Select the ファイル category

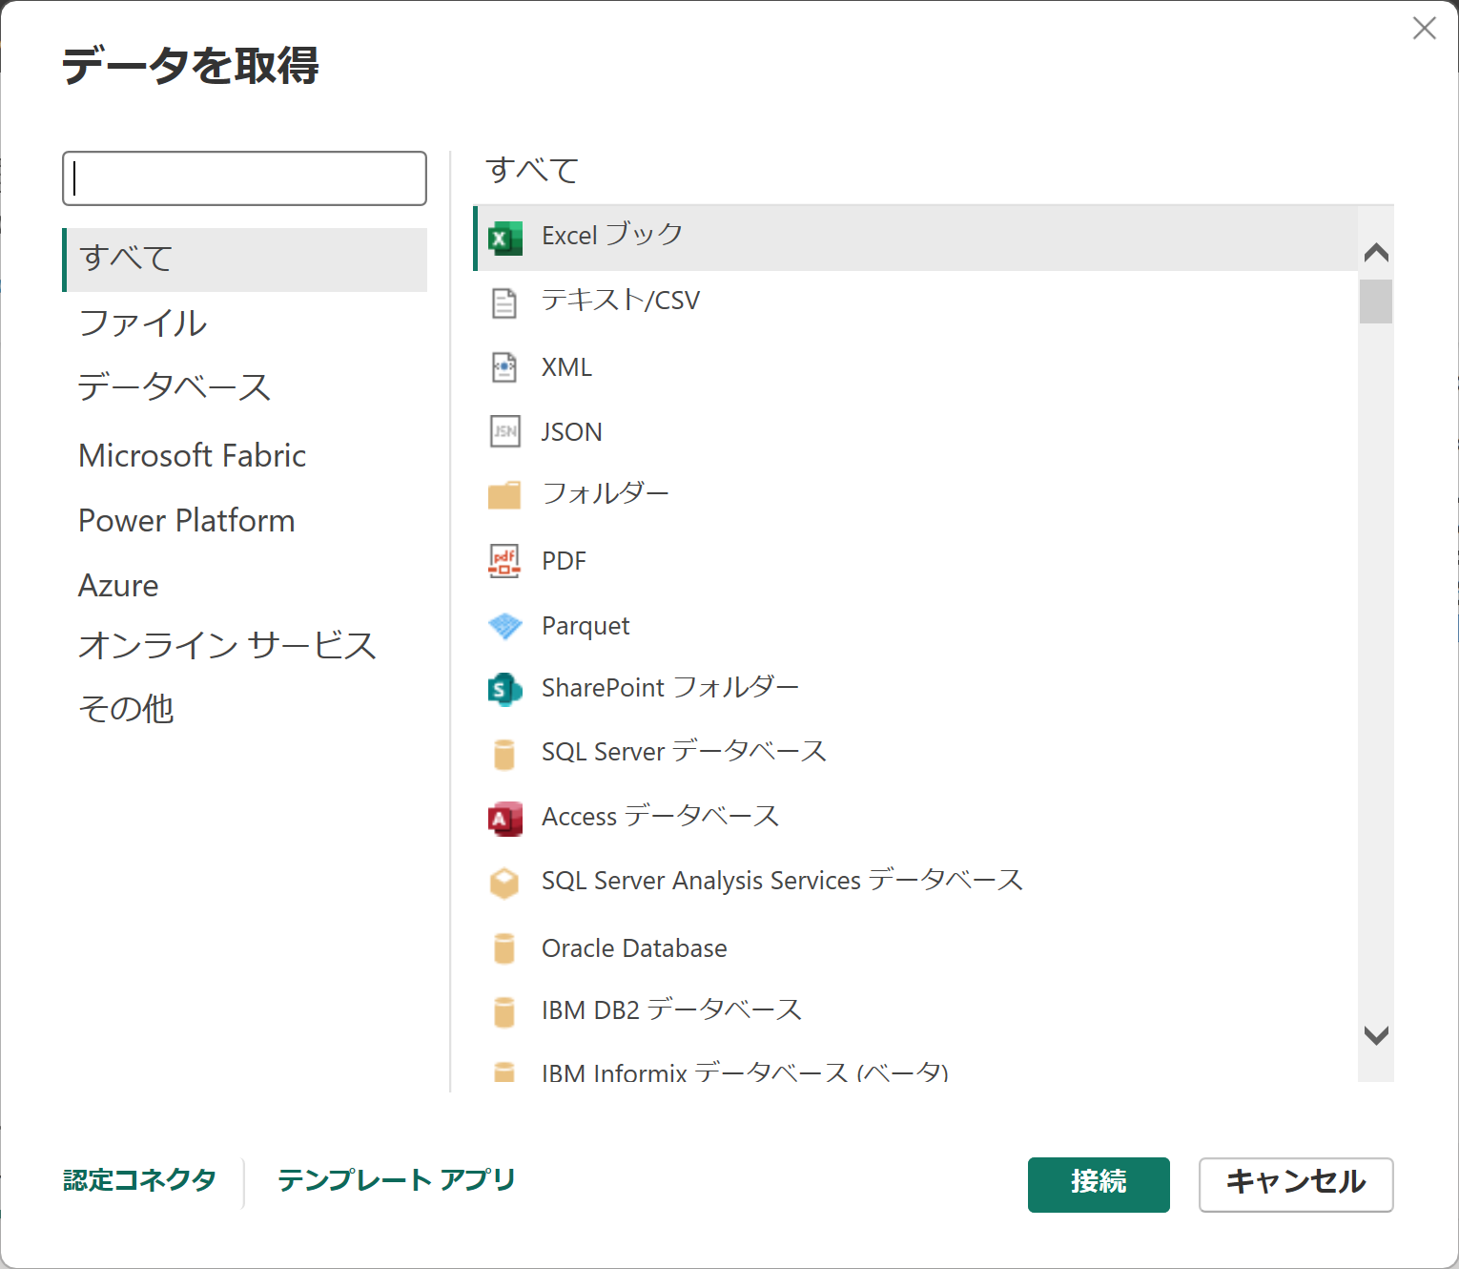coord(245,323)
